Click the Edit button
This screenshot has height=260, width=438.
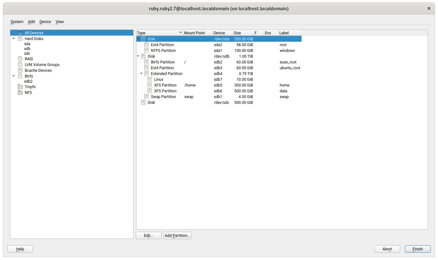tap(148, 235)
